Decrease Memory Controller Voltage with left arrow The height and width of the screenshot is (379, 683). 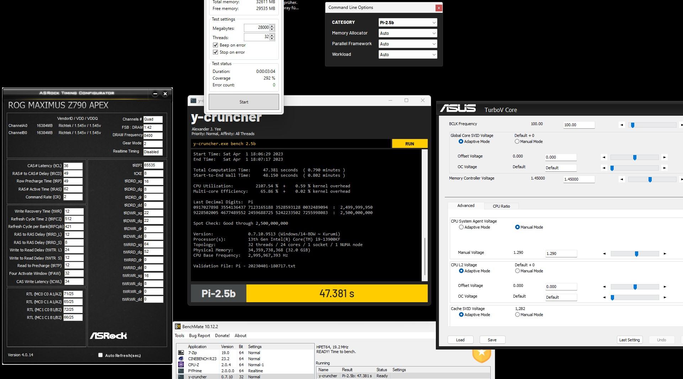pyautogui.click(x=621, y=179)
